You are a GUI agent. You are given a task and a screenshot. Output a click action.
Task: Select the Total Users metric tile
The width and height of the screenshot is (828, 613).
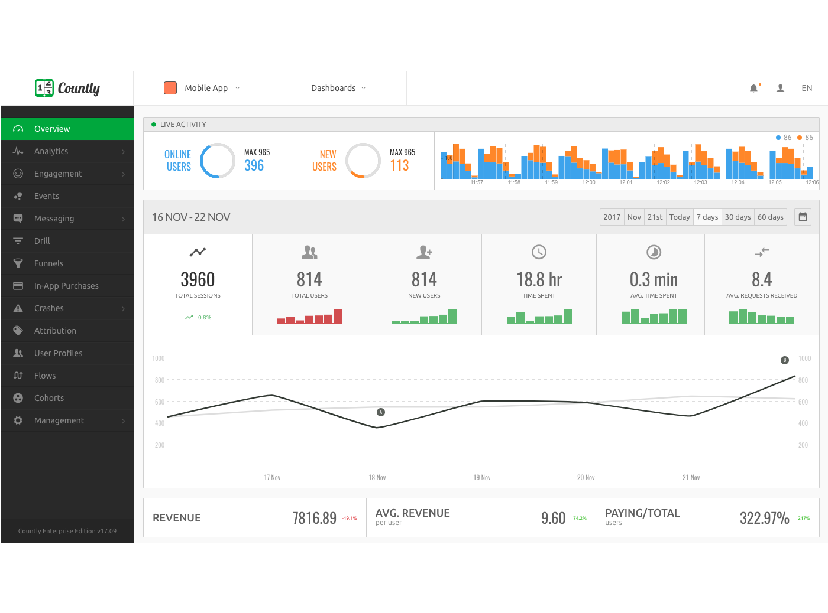coord(309,285)
